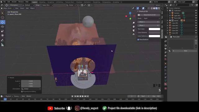Open the Object Mode dropdown

point(7,8)
